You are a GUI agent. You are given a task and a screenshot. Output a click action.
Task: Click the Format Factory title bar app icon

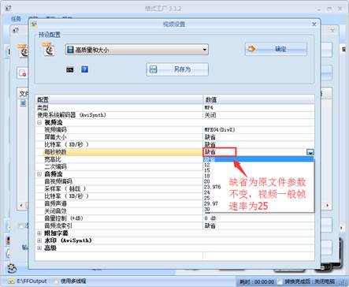pyautogui.click(x=8, y=8)
